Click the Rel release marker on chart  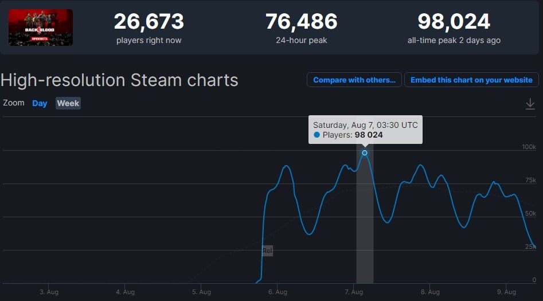click(x=267, y=251)
